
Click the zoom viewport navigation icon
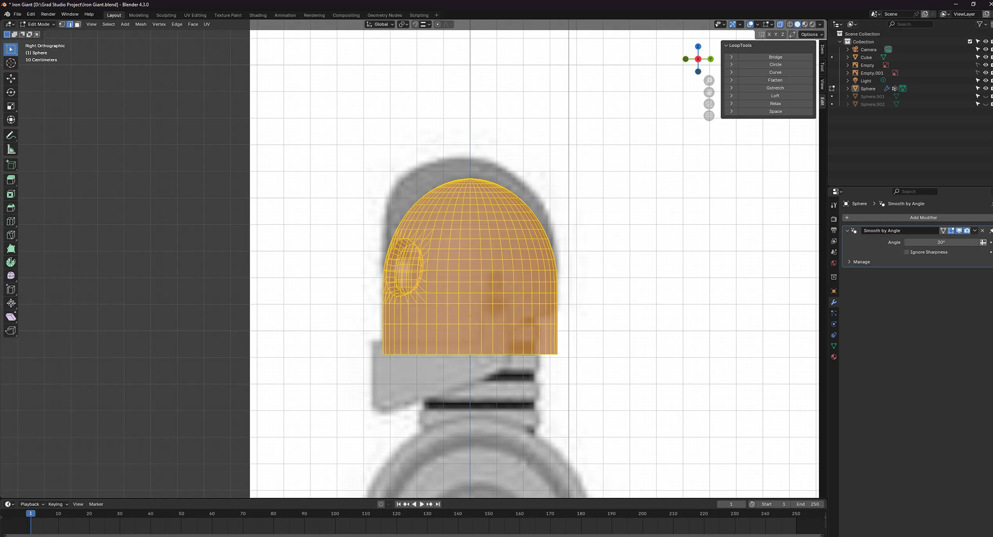point(709,81)
